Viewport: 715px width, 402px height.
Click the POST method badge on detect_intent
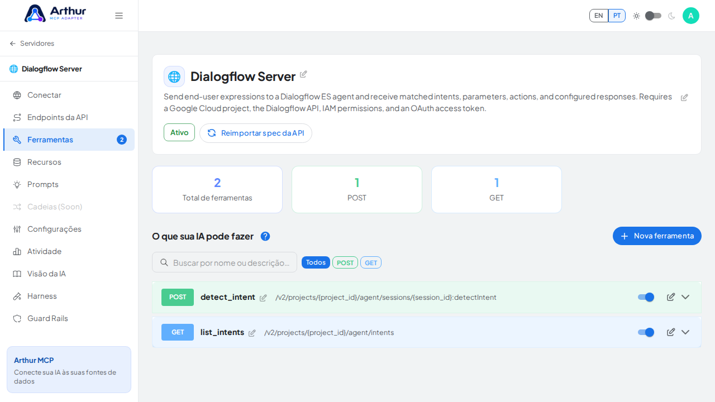(x=178, y=297)
